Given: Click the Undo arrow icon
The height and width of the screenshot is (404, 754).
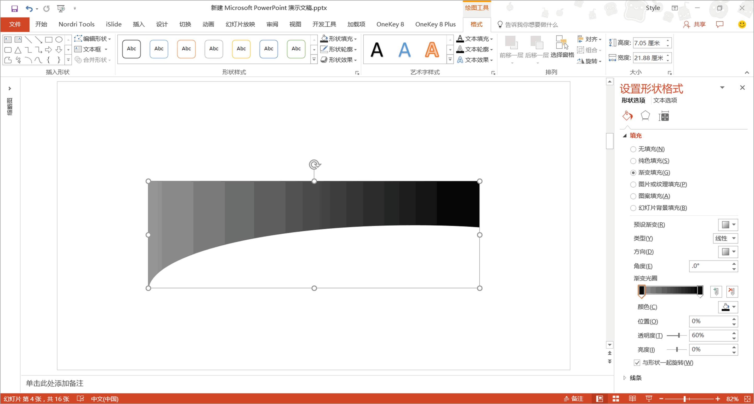Looking at the screenshot, I should 29,8.
